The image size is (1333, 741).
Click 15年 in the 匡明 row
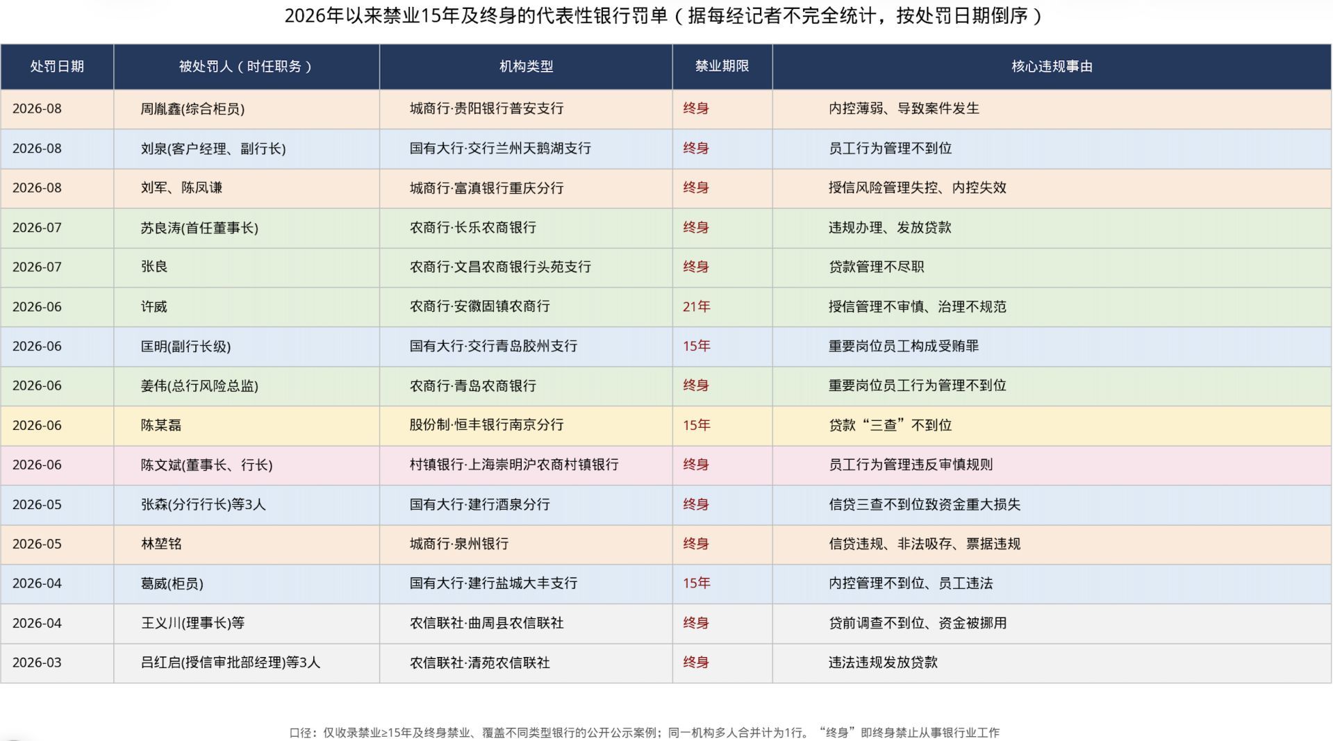(696, 346)
